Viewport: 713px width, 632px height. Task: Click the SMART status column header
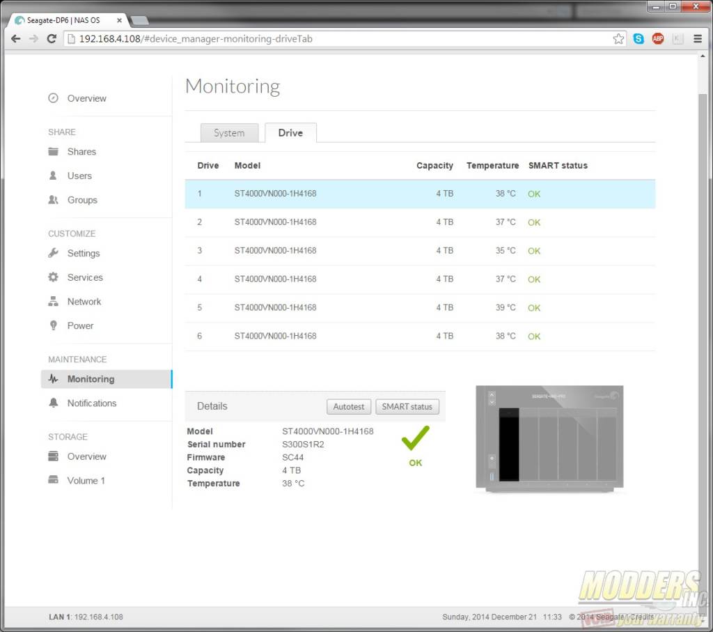pyautogui.click(x=558, y=166)
